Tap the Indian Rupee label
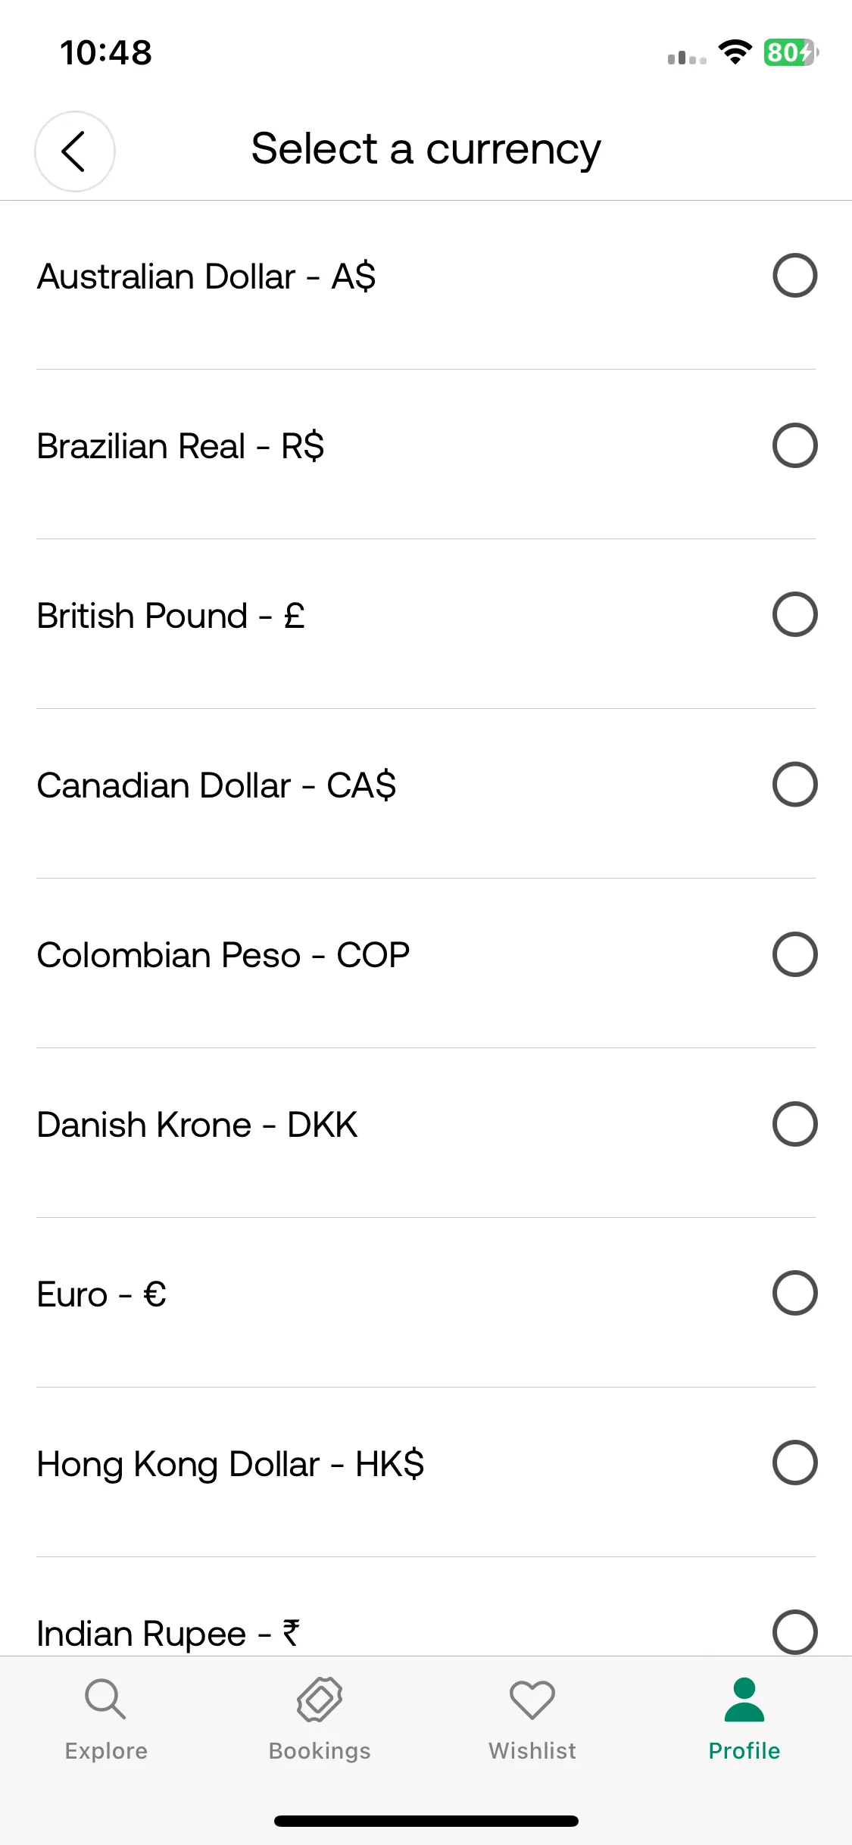The height and width of the screenshot is (1845, 852). (168, 1634)
